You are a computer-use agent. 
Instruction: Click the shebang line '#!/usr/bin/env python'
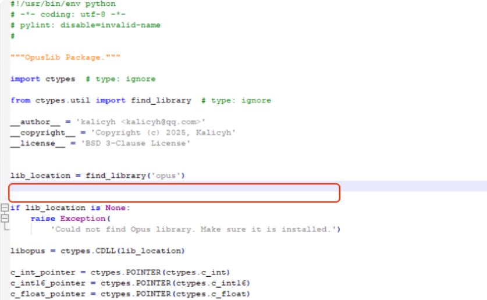coord(63,4)
